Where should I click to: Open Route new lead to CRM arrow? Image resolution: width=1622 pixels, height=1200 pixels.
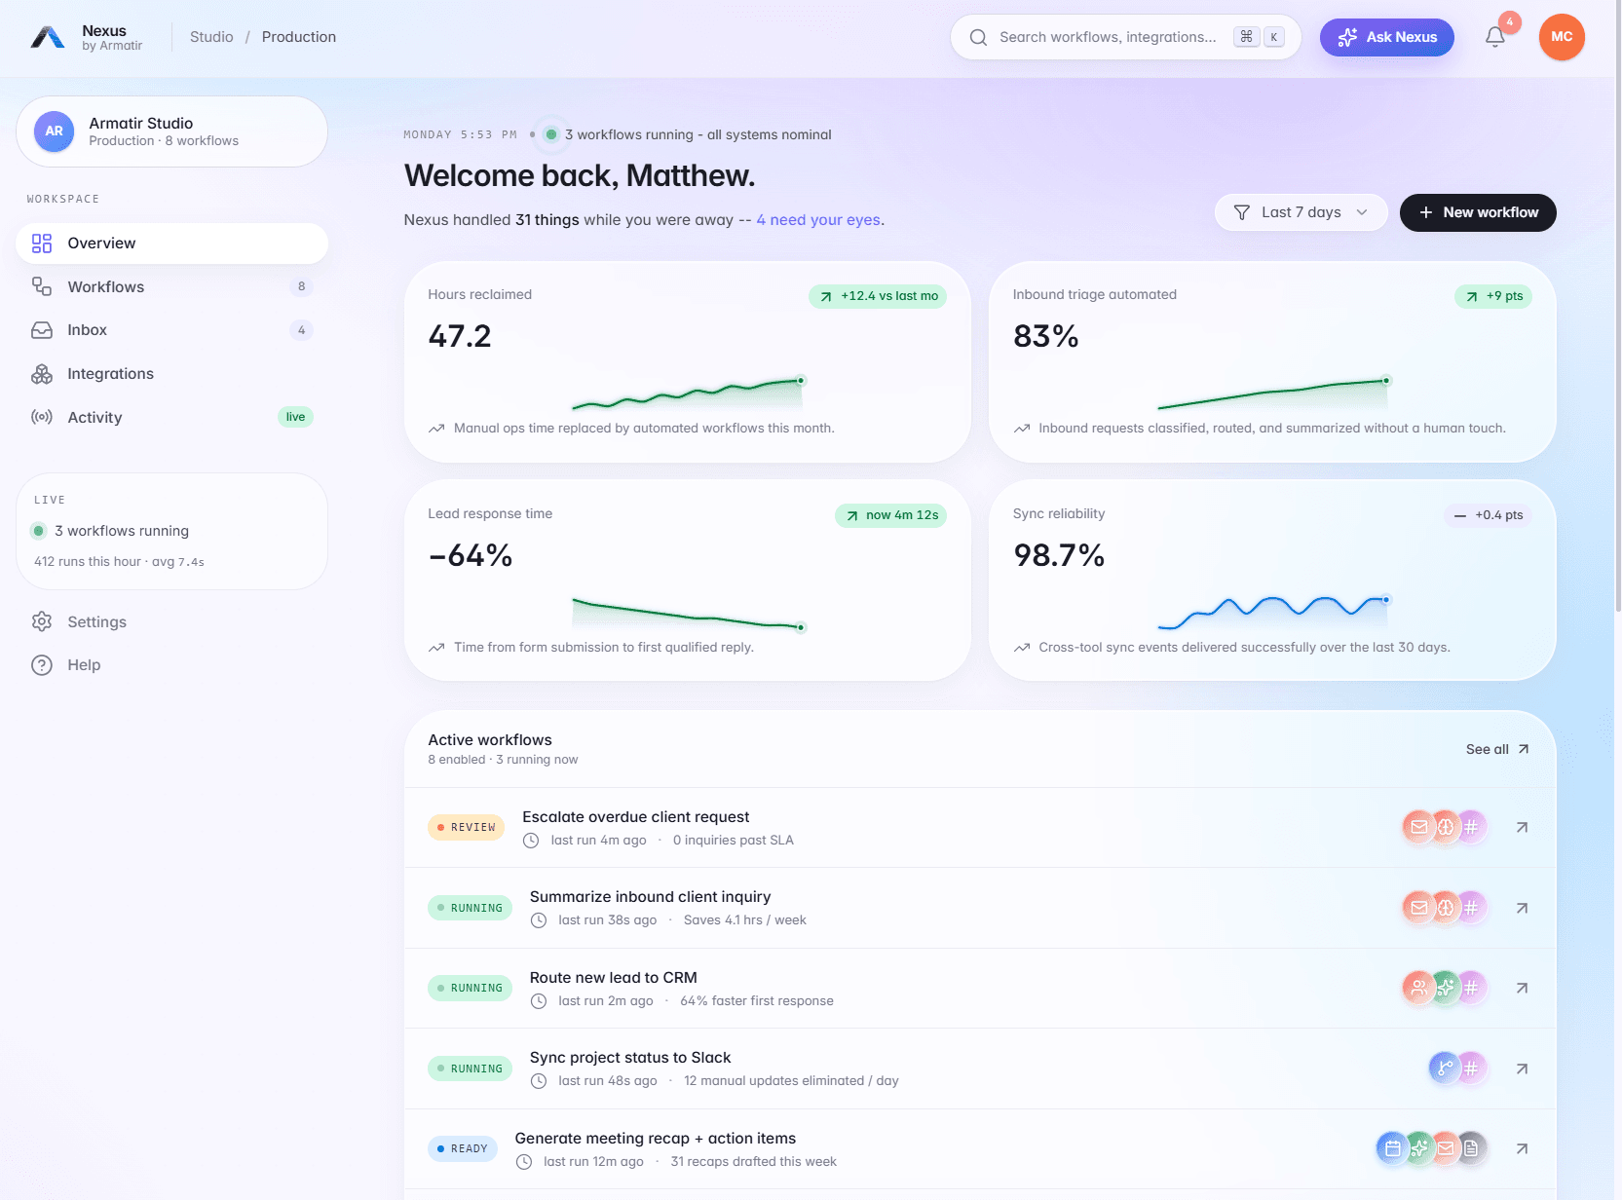pyautogui.click(x=1522, y=988)
